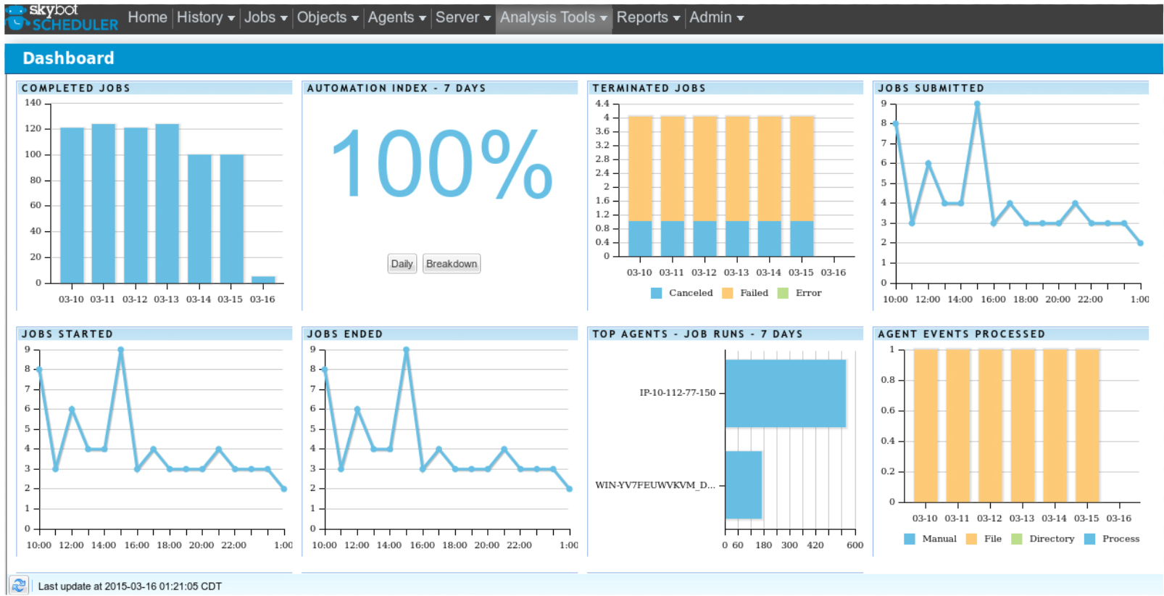Viewport: 1164px width, 596px height.
Task: Click the peak data point in Jobs Started
Action: point(120,349)
